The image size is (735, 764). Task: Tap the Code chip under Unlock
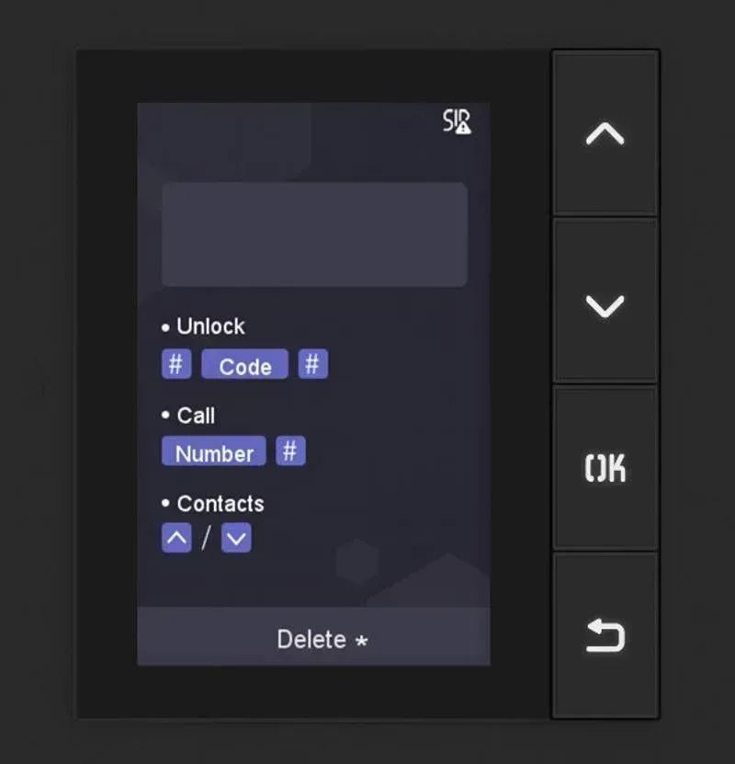pyautogui.click(x=244, y=365)
